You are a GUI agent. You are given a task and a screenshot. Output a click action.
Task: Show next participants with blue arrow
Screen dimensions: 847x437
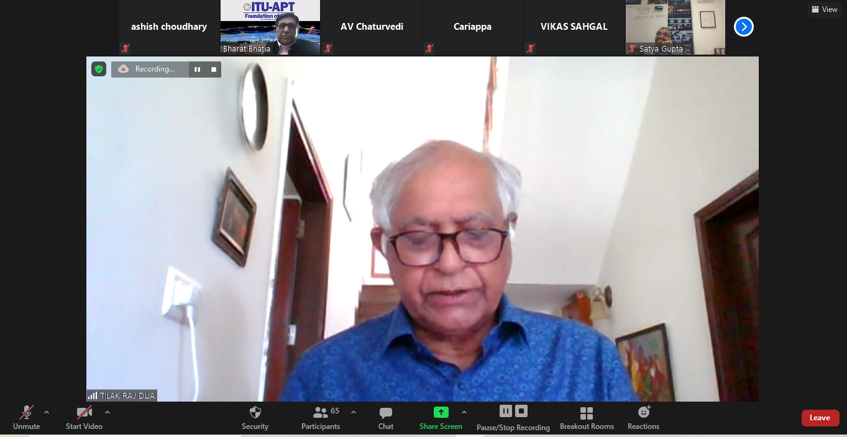coord(743,27)
